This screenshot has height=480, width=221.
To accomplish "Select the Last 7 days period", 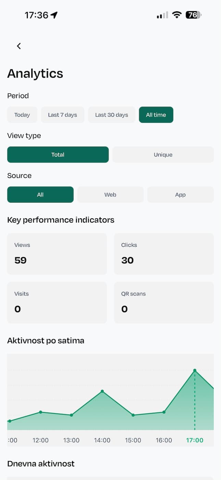I will coord(63,115).
